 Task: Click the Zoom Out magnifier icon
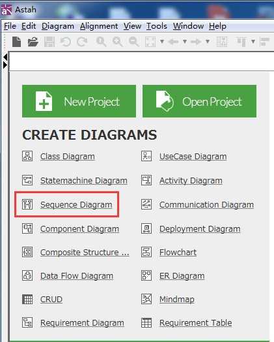click(x=133, y=41)
